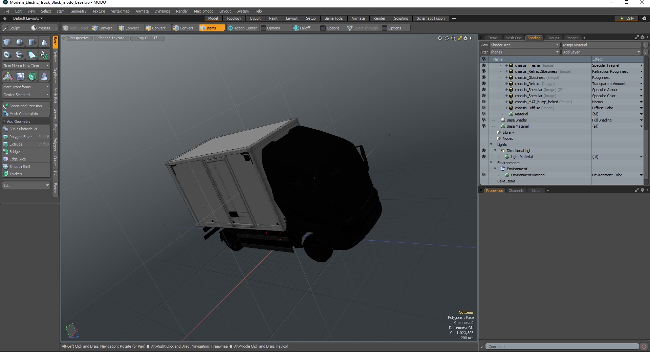This screenshot has width=650, height=352.
Task: Open the Item Menu: New Item dropdown
Action: tap(26, 66)
